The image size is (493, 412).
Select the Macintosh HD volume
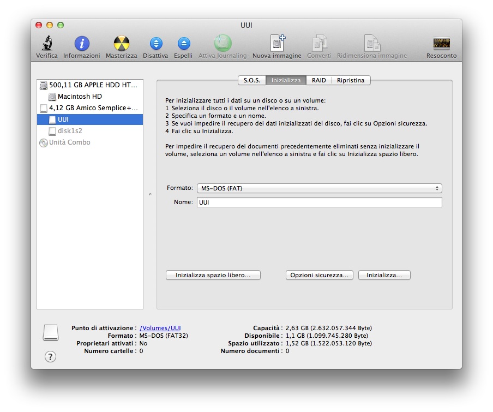tap(90, 96)
